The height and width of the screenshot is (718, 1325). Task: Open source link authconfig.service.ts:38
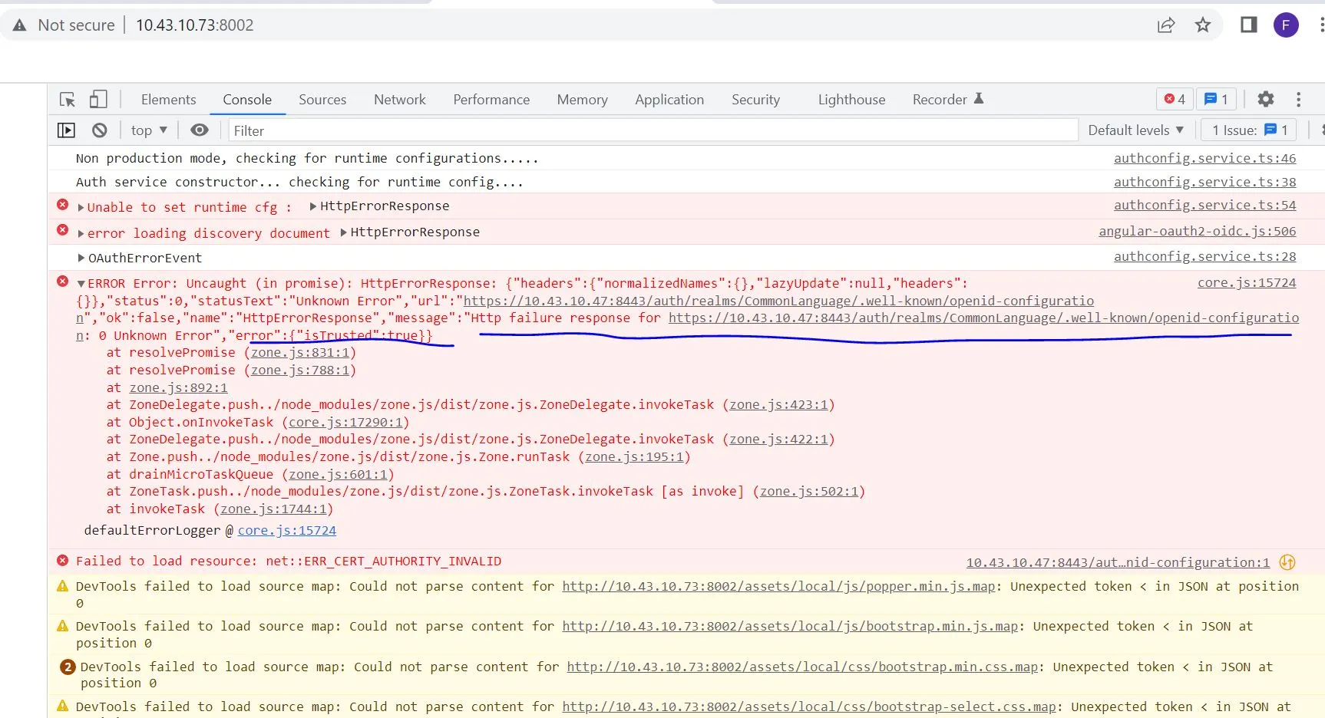click(1205, 182)
